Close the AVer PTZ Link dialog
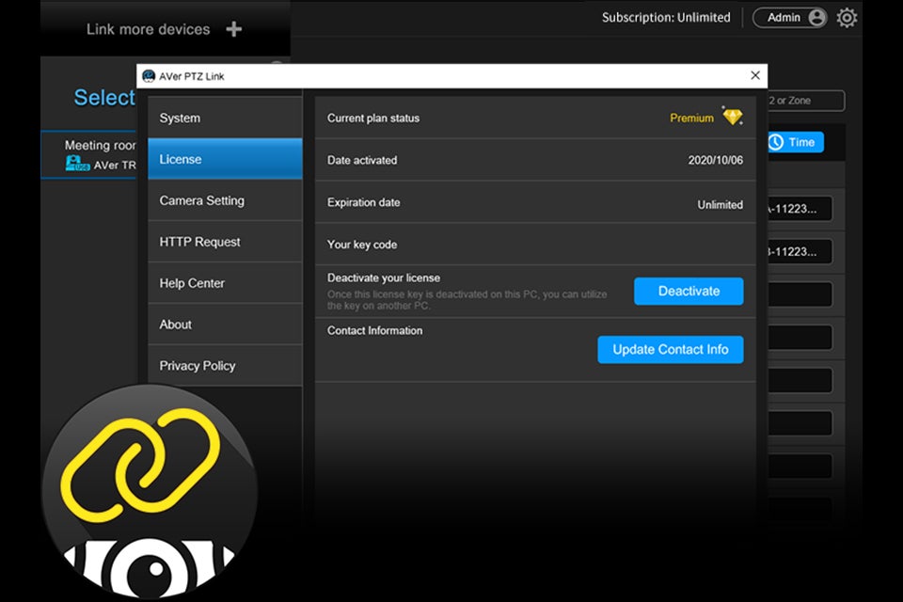Viewport: 903px width, 602px height. (755, 75)
